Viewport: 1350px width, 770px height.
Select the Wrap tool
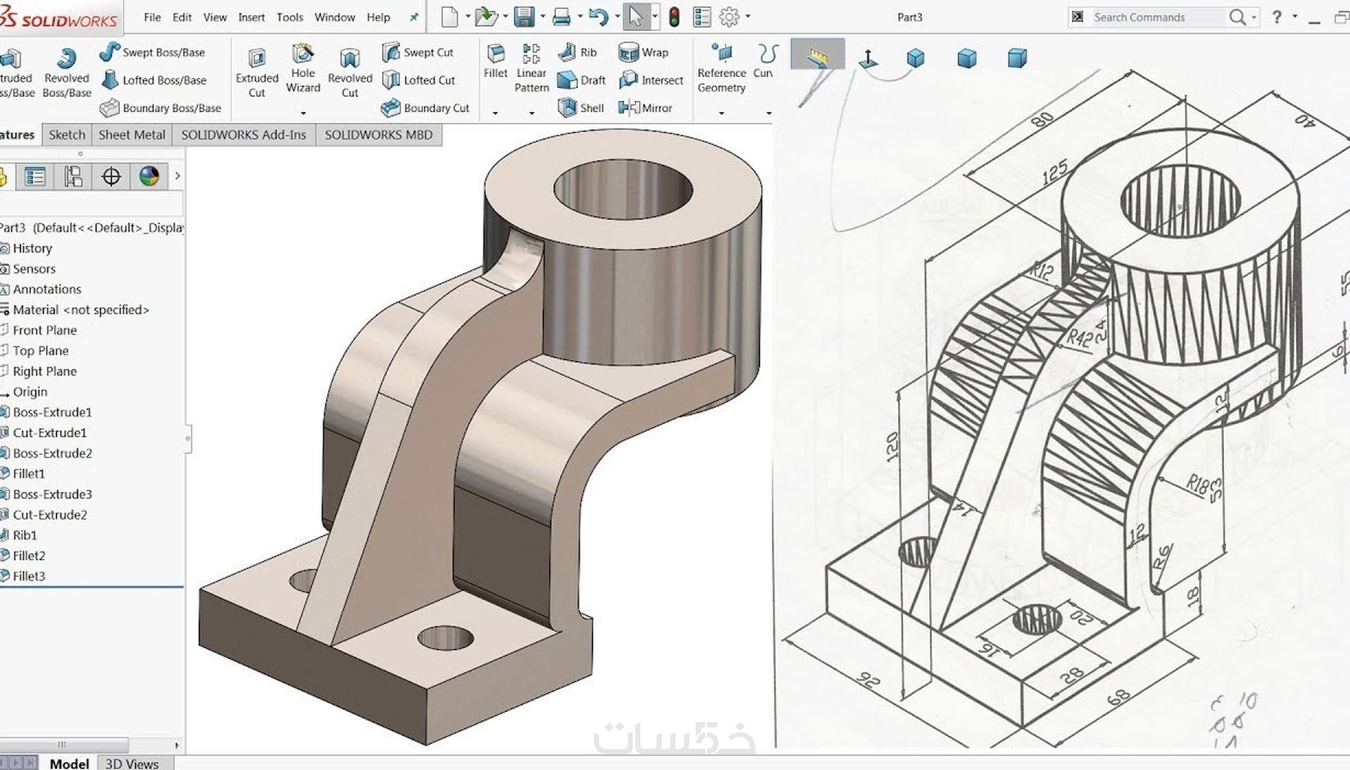pyautogui.click(x=643, y=52)
